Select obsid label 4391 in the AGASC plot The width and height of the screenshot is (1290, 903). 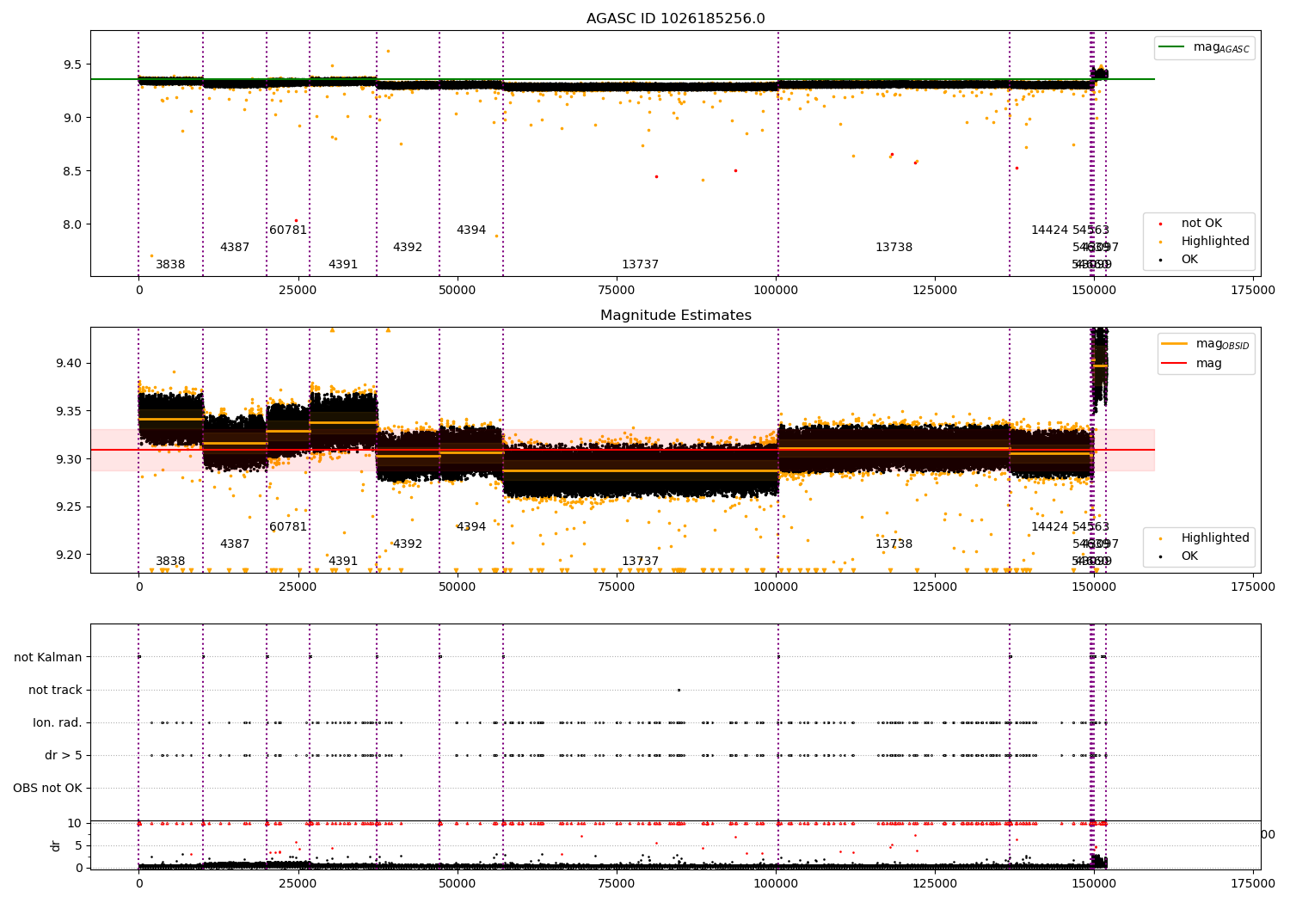point(343,265)
